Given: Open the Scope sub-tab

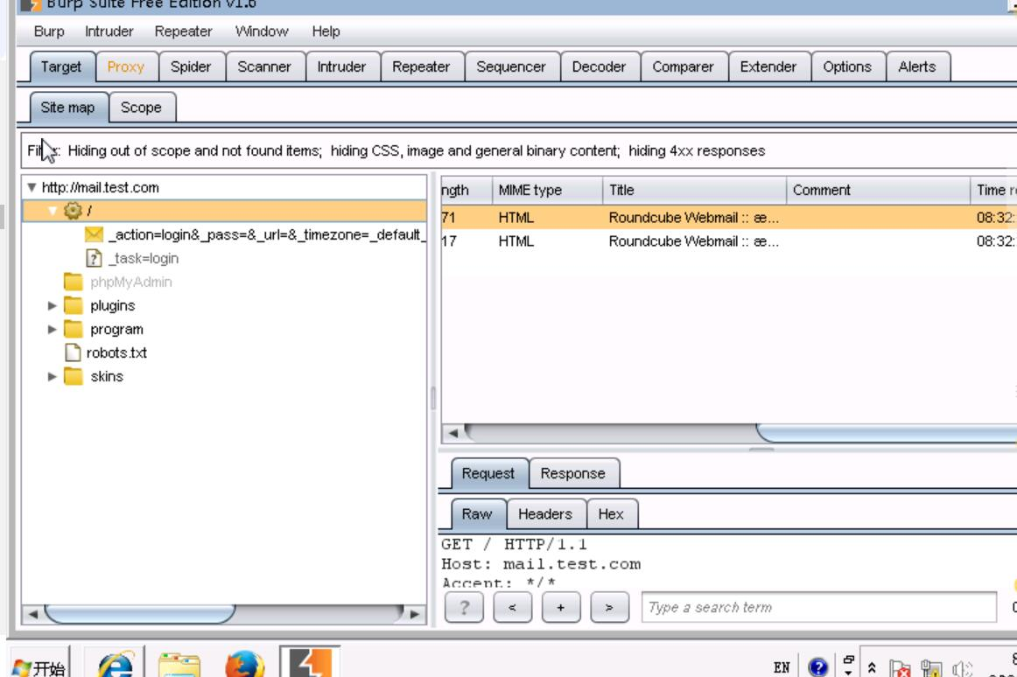Looking at the screenshot, I should coord(142,108).
